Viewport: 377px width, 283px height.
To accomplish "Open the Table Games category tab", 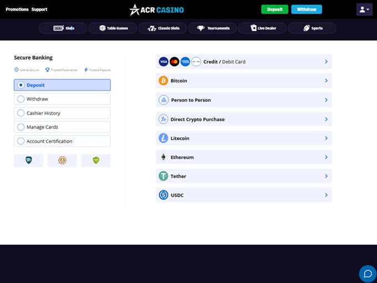I will point(113,28).
